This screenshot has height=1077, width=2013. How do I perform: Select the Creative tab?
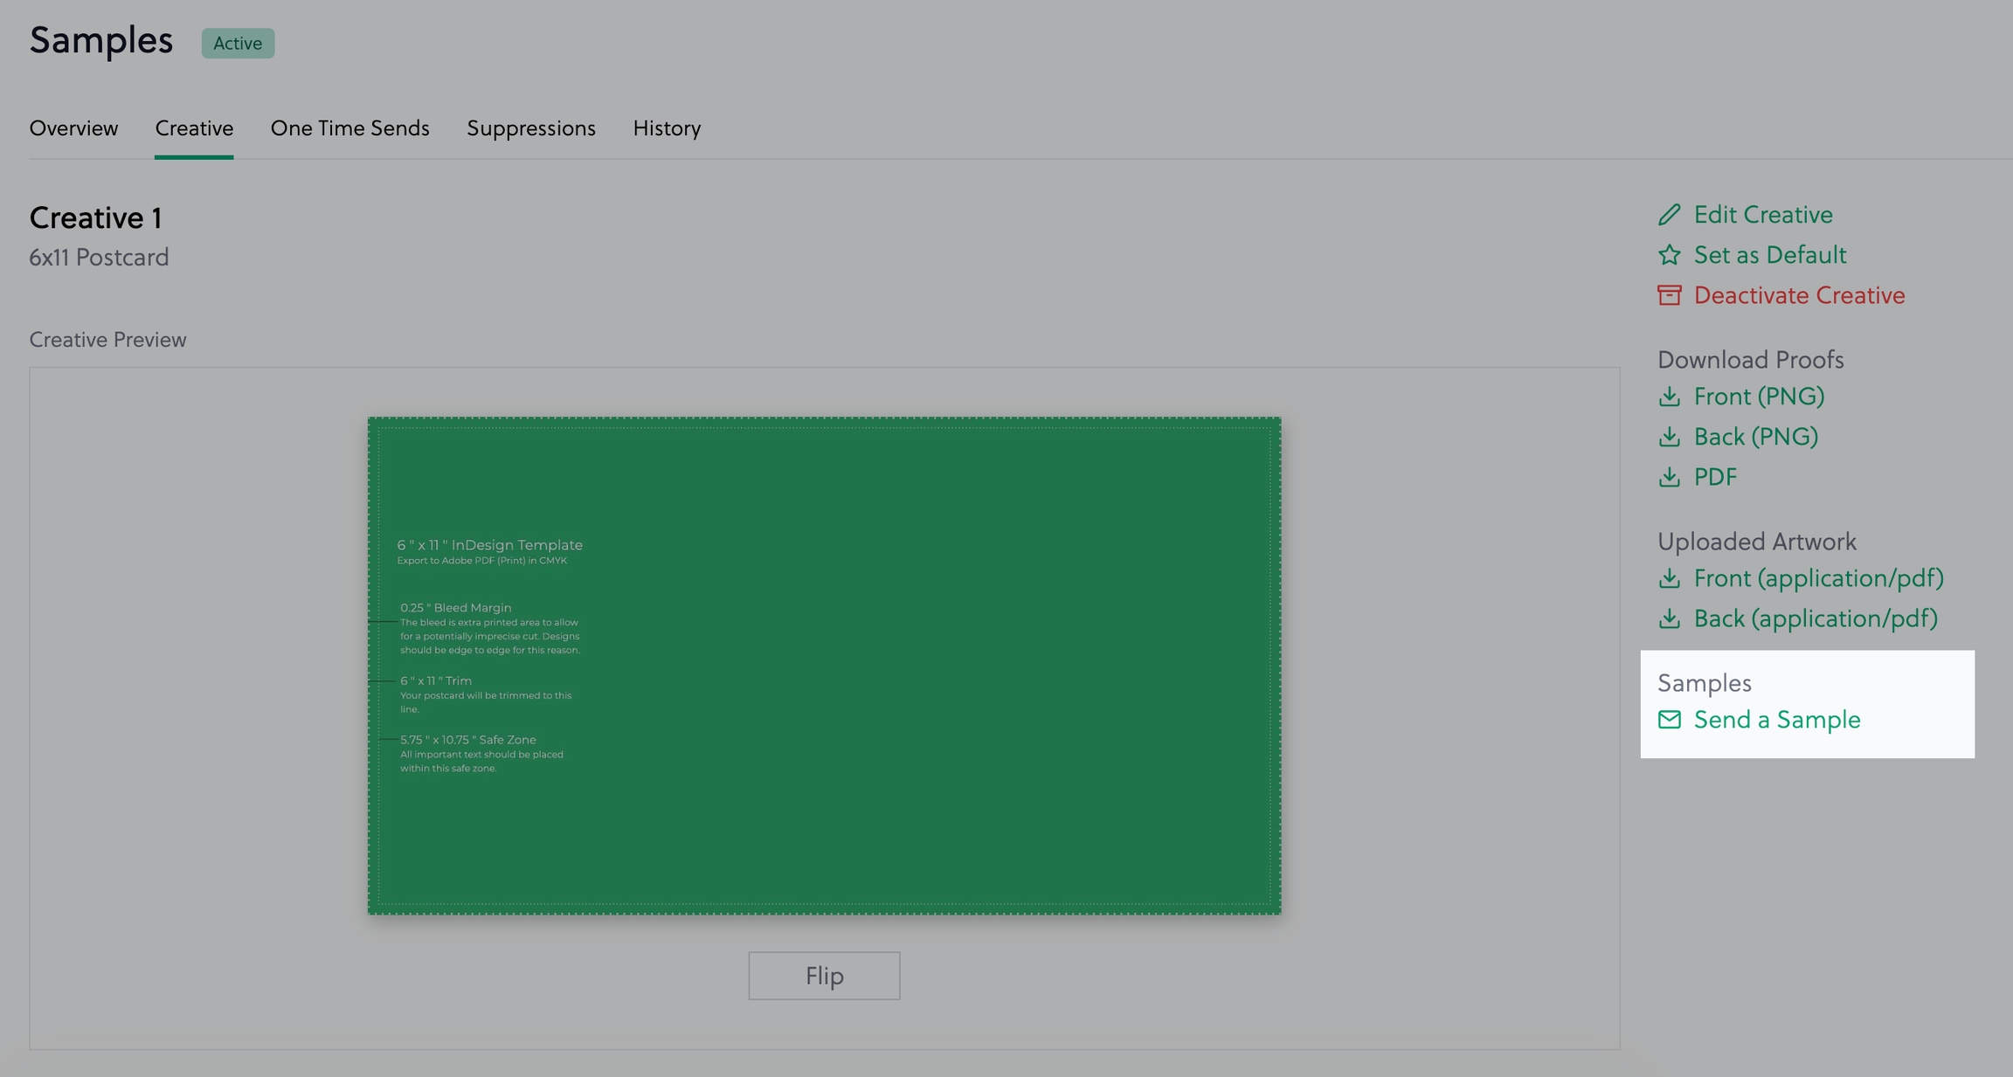[194, 128]
